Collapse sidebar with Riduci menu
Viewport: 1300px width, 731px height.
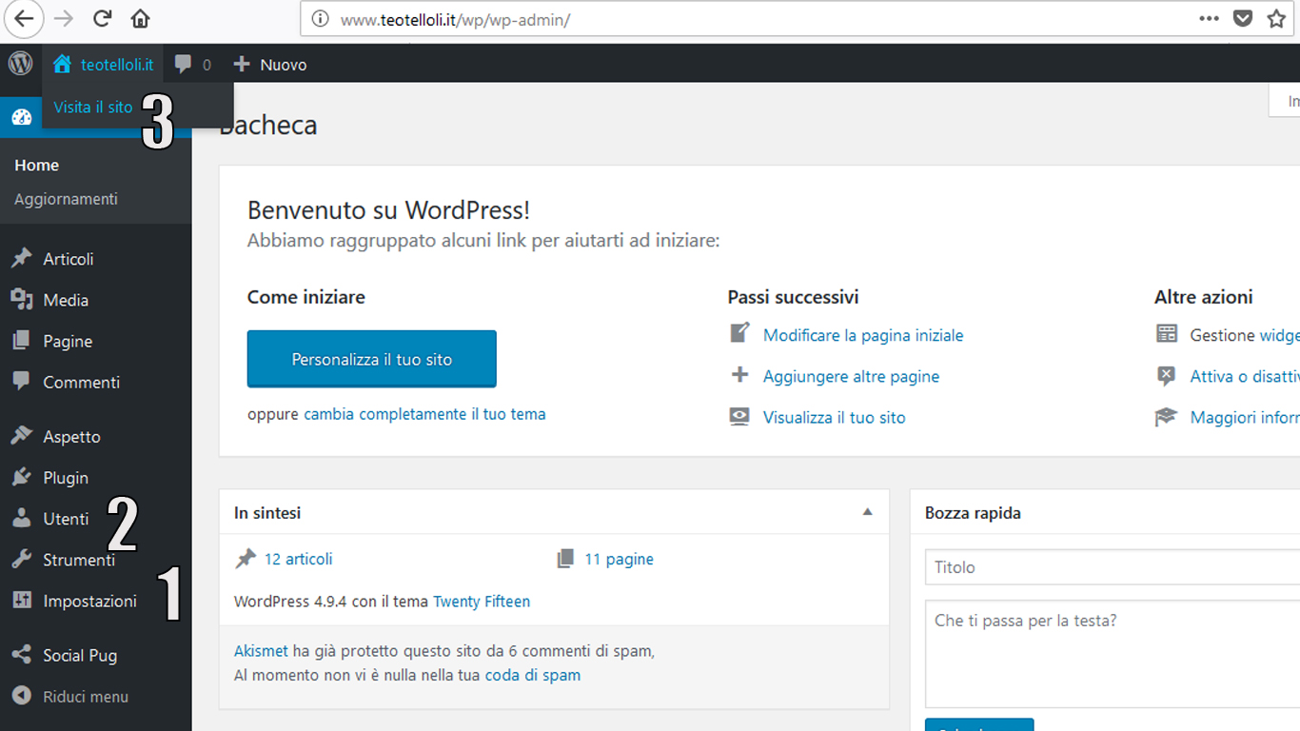point(85,697)
